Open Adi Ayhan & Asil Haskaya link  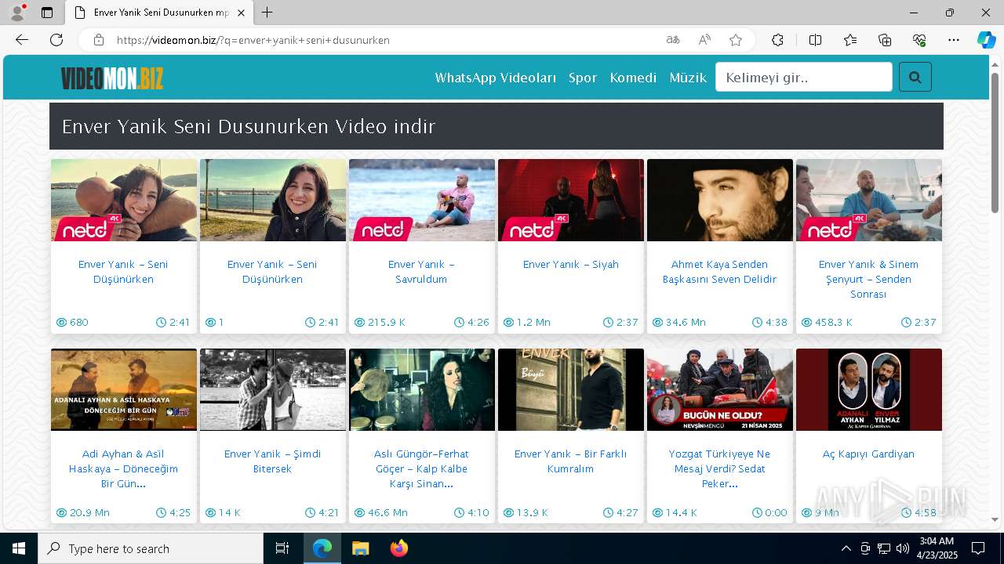(x=123, y=468)
